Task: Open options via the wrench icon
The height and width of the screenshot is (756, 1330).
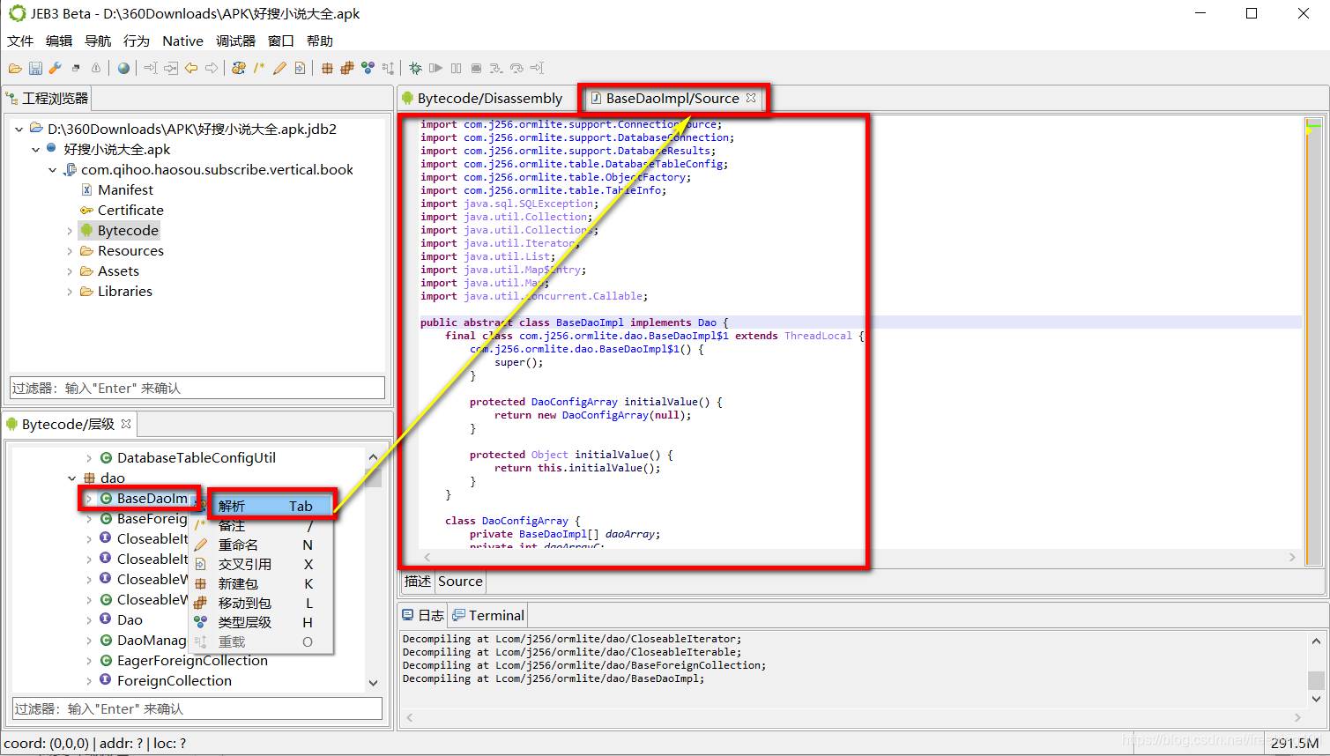Action: click(55, 68)
